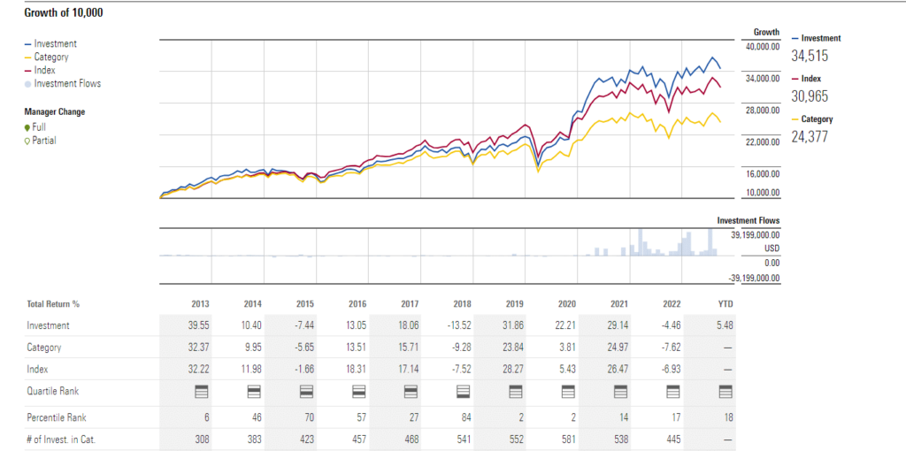Click the 2018 Quartile Rank icon
This screenshot has width=906, height=451.
462,390
